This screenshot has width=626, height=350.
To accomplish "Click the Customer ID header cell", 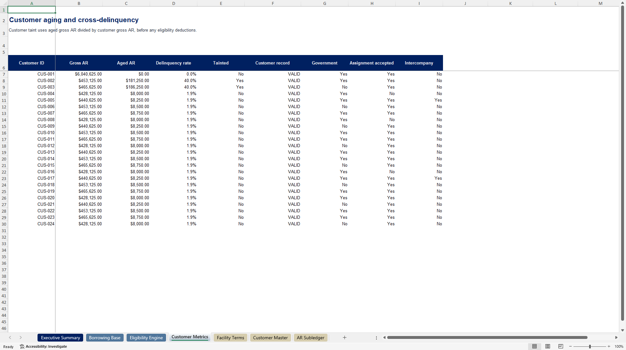I will click(x=32, y=63).
